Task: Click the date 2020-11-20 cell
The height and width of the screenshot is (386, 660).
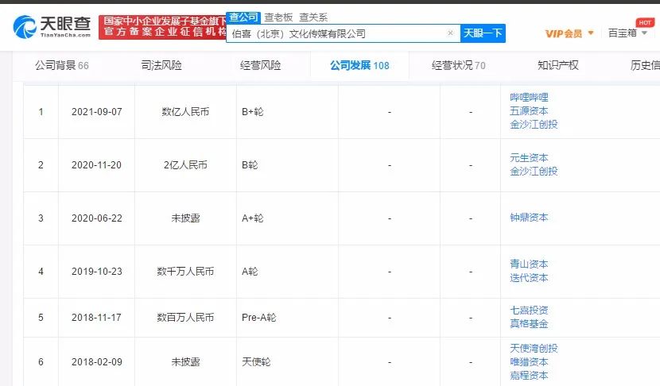Action: [97, 165]
